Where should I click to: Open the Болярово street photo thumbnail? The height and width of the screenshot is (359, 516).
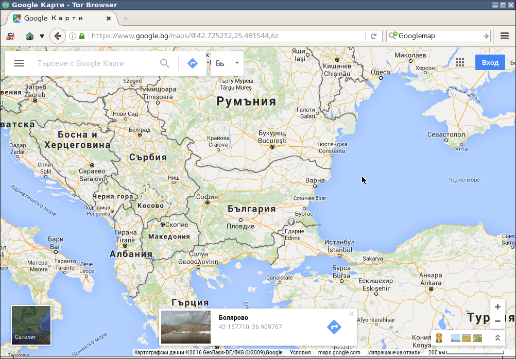185,327
